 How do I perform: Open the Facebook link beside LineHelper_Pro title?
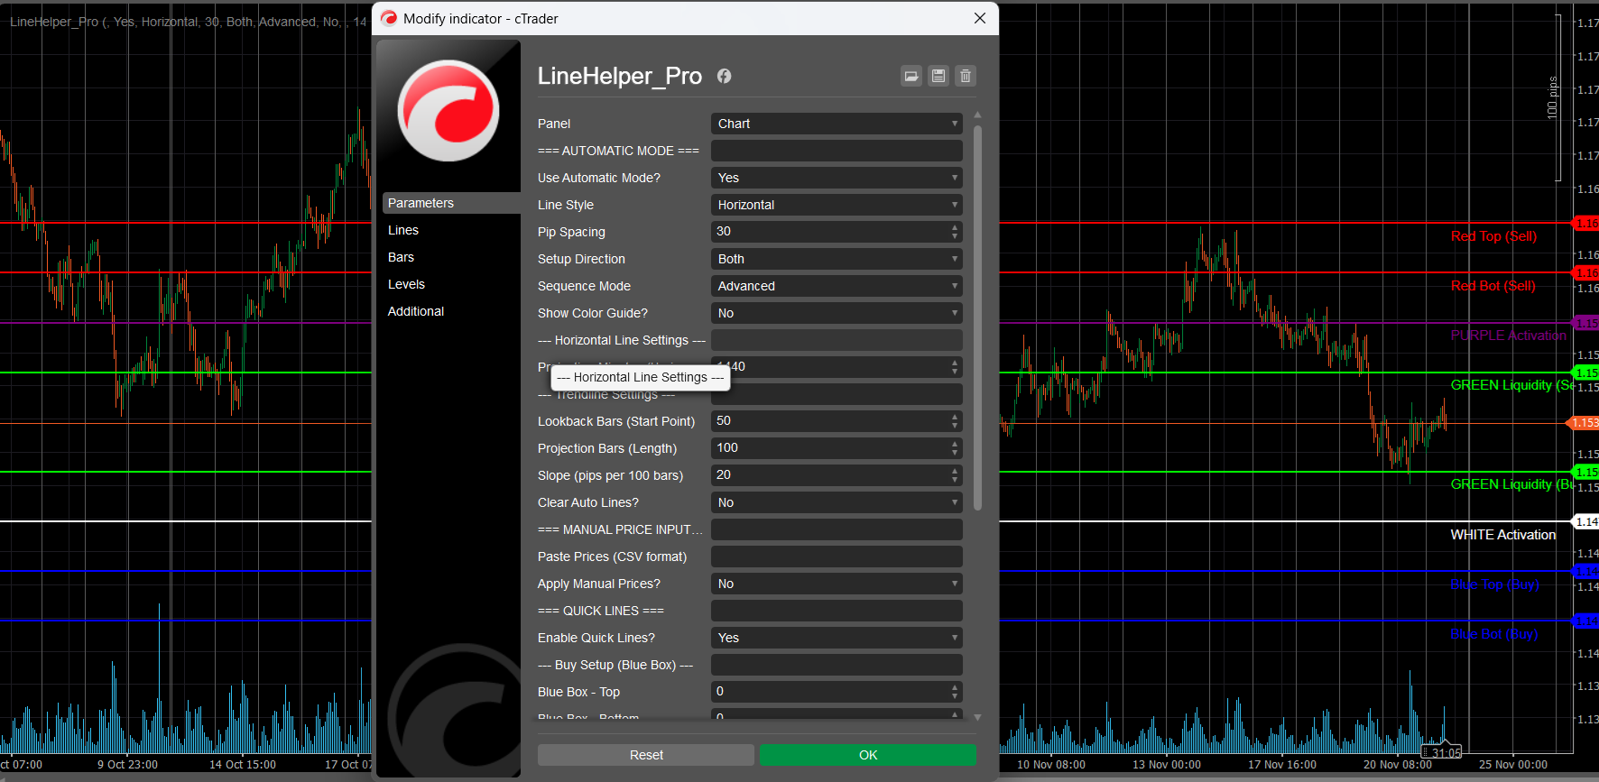coord(724,77)
